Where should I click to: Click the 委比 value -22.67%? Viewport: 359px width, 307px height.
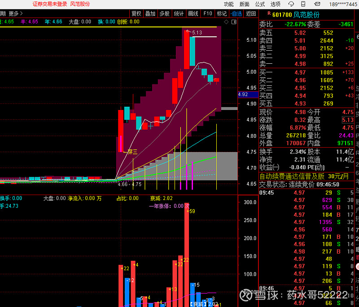(x=295, y=24)
